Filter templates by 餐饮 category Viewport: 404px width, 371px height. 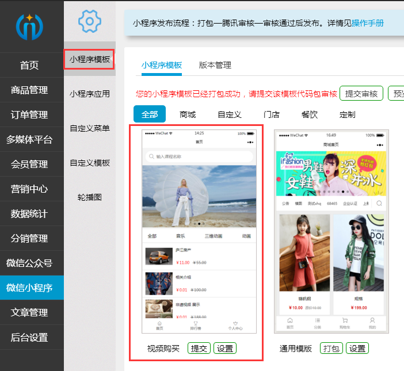pyautogui.click(x=310, y=114)
